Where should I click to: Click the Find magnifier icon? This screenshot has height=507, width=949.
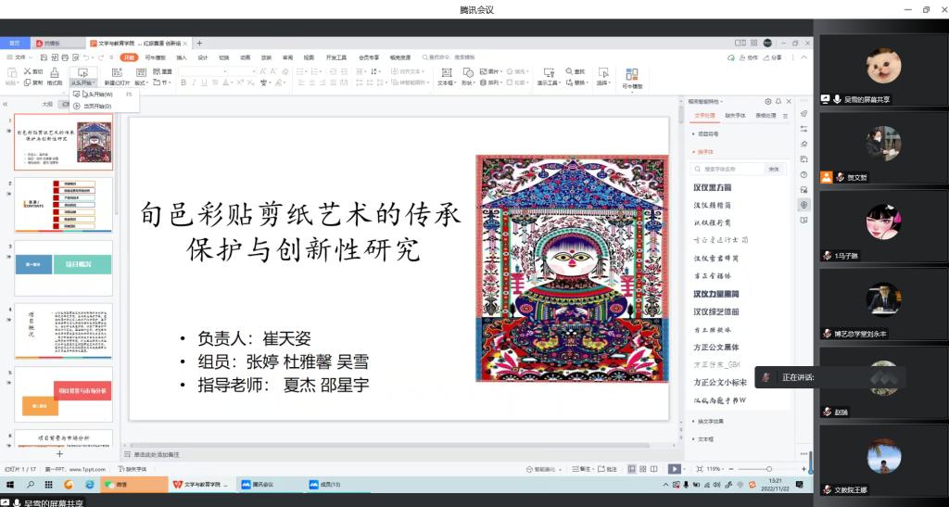coord(570,71)
